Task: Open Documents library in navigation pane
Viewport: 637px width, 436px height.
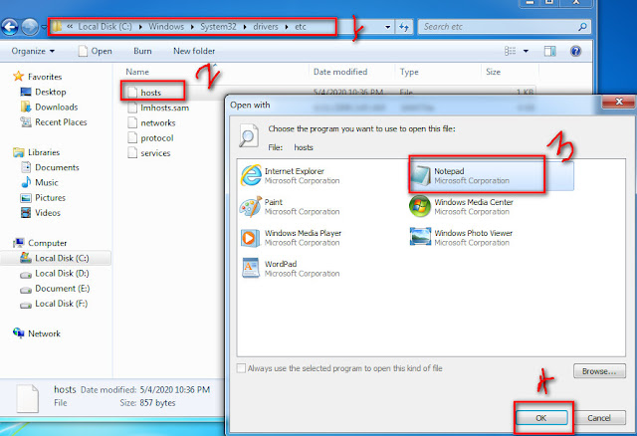Action: click(x=50, y=167)
